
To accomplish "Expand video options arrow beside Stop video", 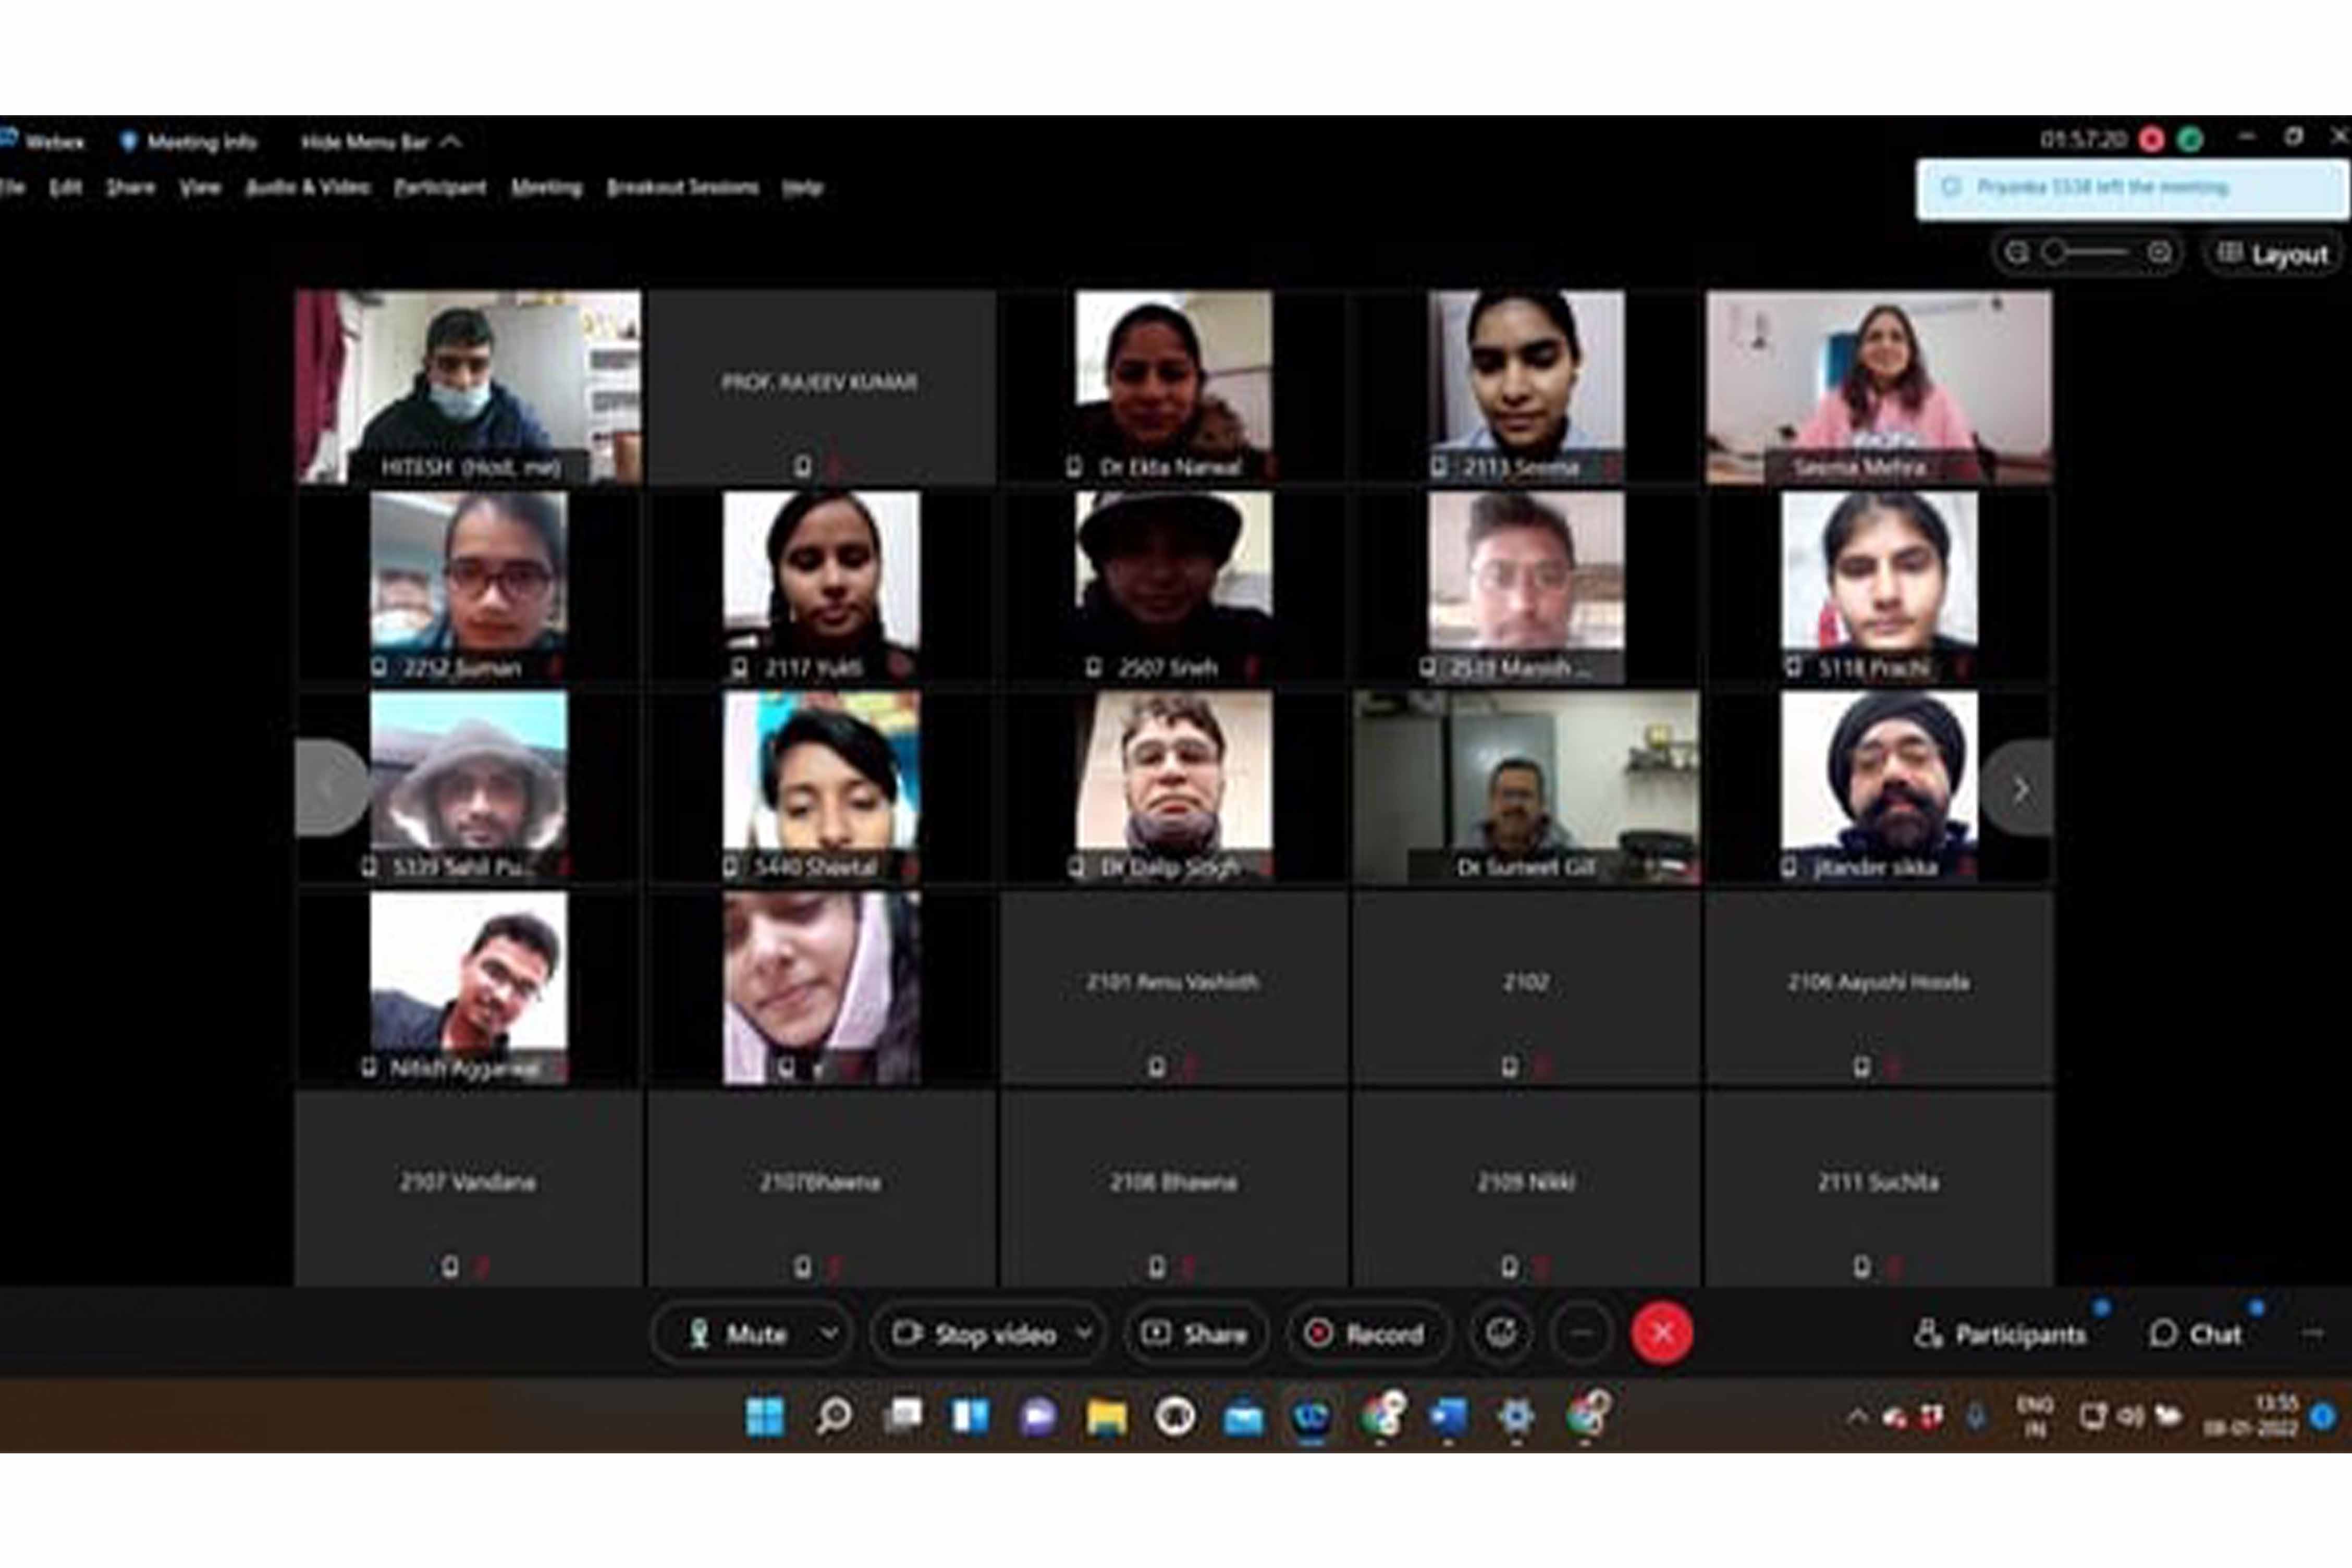I will 1084,1334.
